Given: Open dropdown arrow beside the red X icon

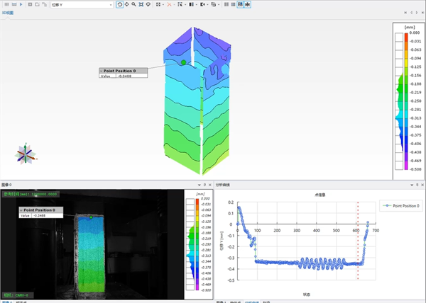Looking at the screenshot, I should [x=175, y=4].
